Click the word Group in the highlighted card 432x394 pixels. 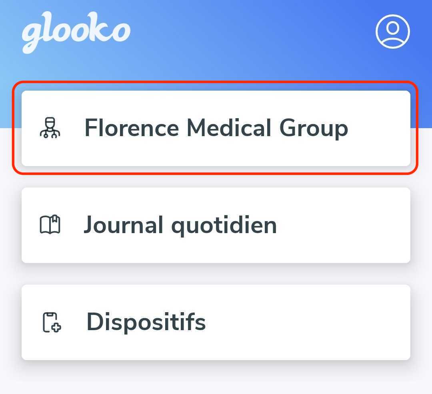(x=314, y=129)
